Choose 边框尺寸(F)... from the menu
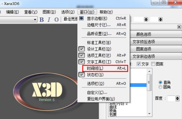The image size is (182, 119). coord(103,25)
